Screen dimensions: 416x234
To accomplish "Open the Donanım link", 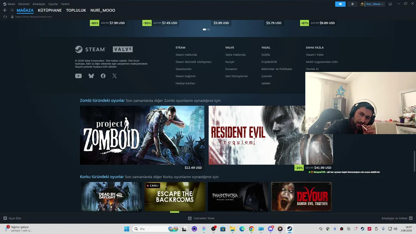I will pos(231,69).
